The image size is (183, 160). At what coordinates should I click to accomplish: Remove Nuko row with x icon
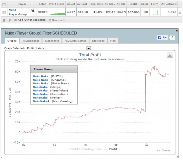coord(180,13)
